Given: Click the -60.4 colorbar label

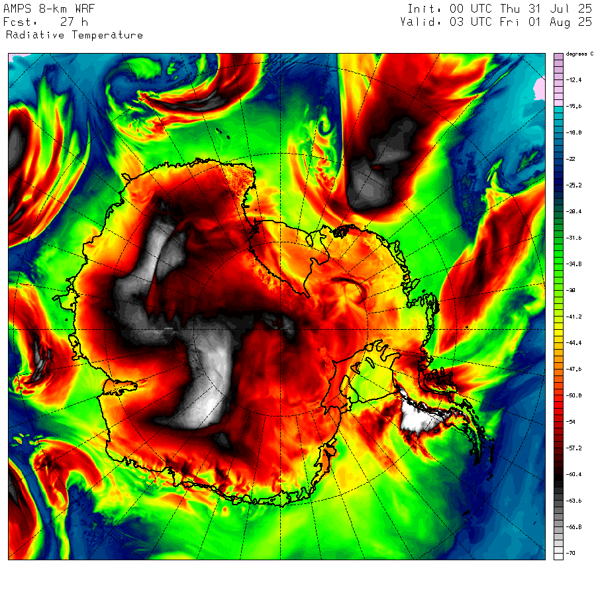Looking at the screenshot, I should (573, 474).
